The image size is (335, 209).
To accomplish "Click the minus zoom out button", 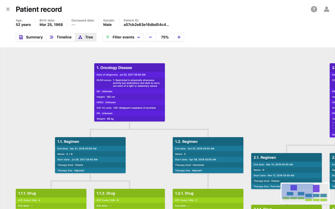I will coord(150,37).
